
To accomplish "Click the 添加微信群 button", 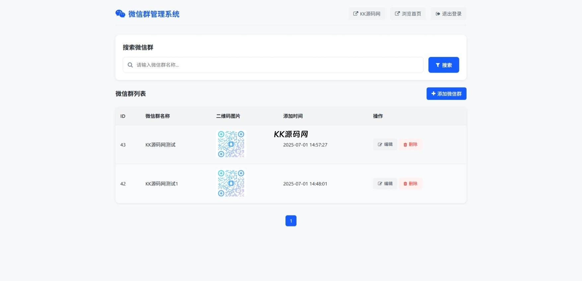I will click(x=446, y=94).
